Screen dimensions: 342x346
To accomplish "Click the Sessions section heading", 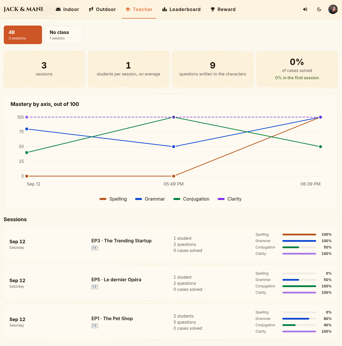I will tap(15, 219).
